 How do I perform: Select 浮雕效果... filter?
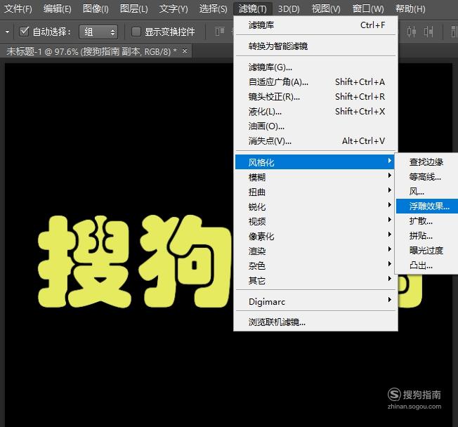427,206
